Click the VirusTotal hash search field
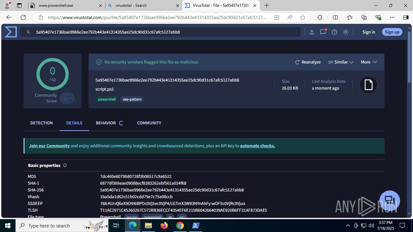 tap(160, 32)
